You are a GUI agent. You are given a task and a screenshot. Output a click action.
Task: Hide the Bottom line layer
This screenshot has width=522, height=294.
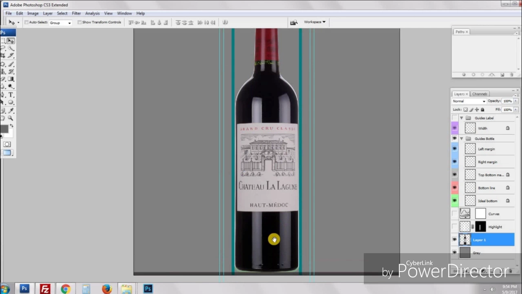(x=455, y=188)
